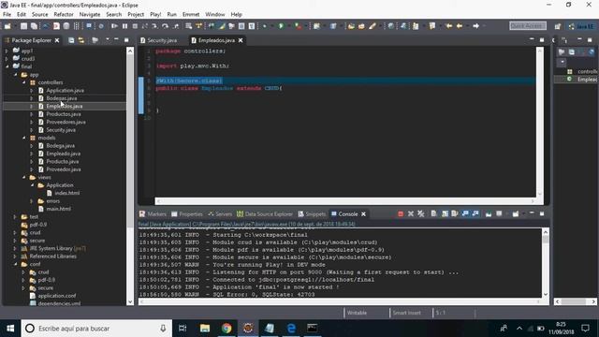Open the Source menu

[39, 15]
